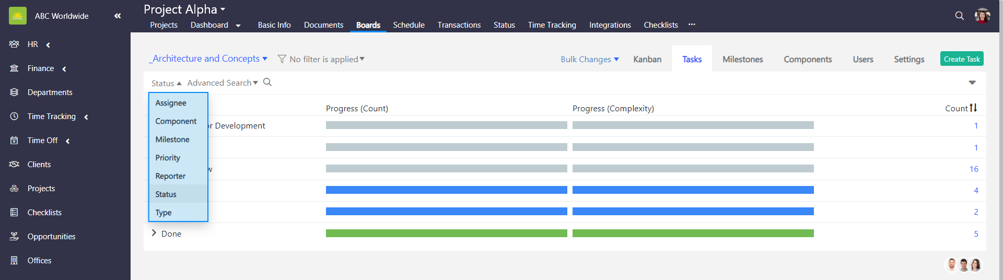Image resolution: width=1003 pixels, height=280 pixels.
Task: Click the green Done progress bar
Action: tap(446, 234)
